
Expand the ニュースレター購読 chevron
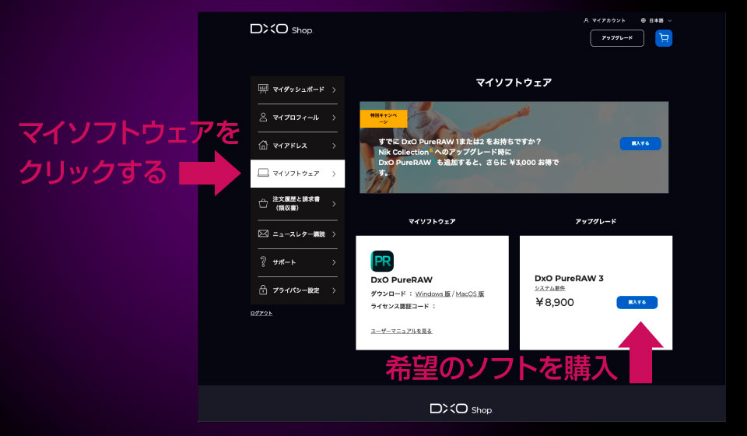tap(334, 234)
